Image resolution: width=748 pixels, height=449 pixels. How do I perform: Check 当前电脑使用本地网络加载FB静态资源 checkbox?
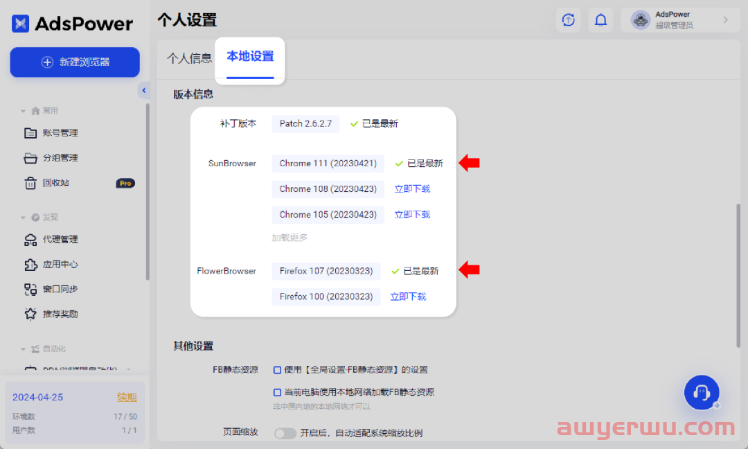click(277, 392)
